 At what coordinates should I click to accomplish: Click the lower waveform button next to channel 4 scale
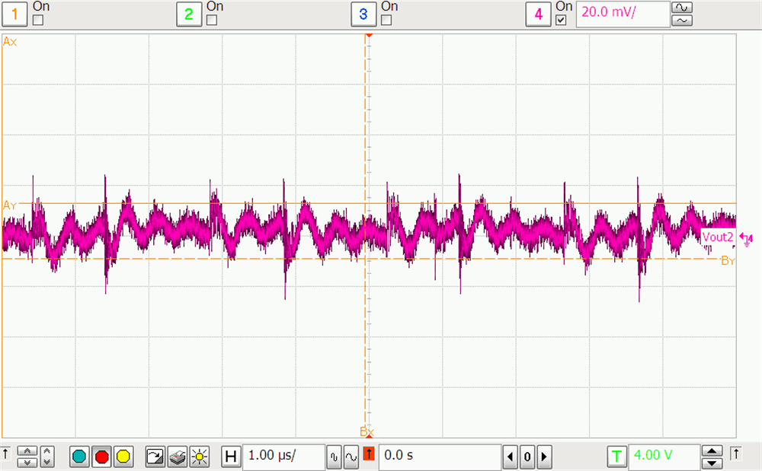click(x=680, y=21)
